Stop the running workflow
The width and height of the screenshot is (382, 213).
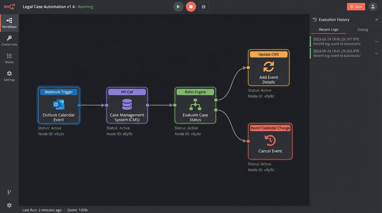pos(191,6)
